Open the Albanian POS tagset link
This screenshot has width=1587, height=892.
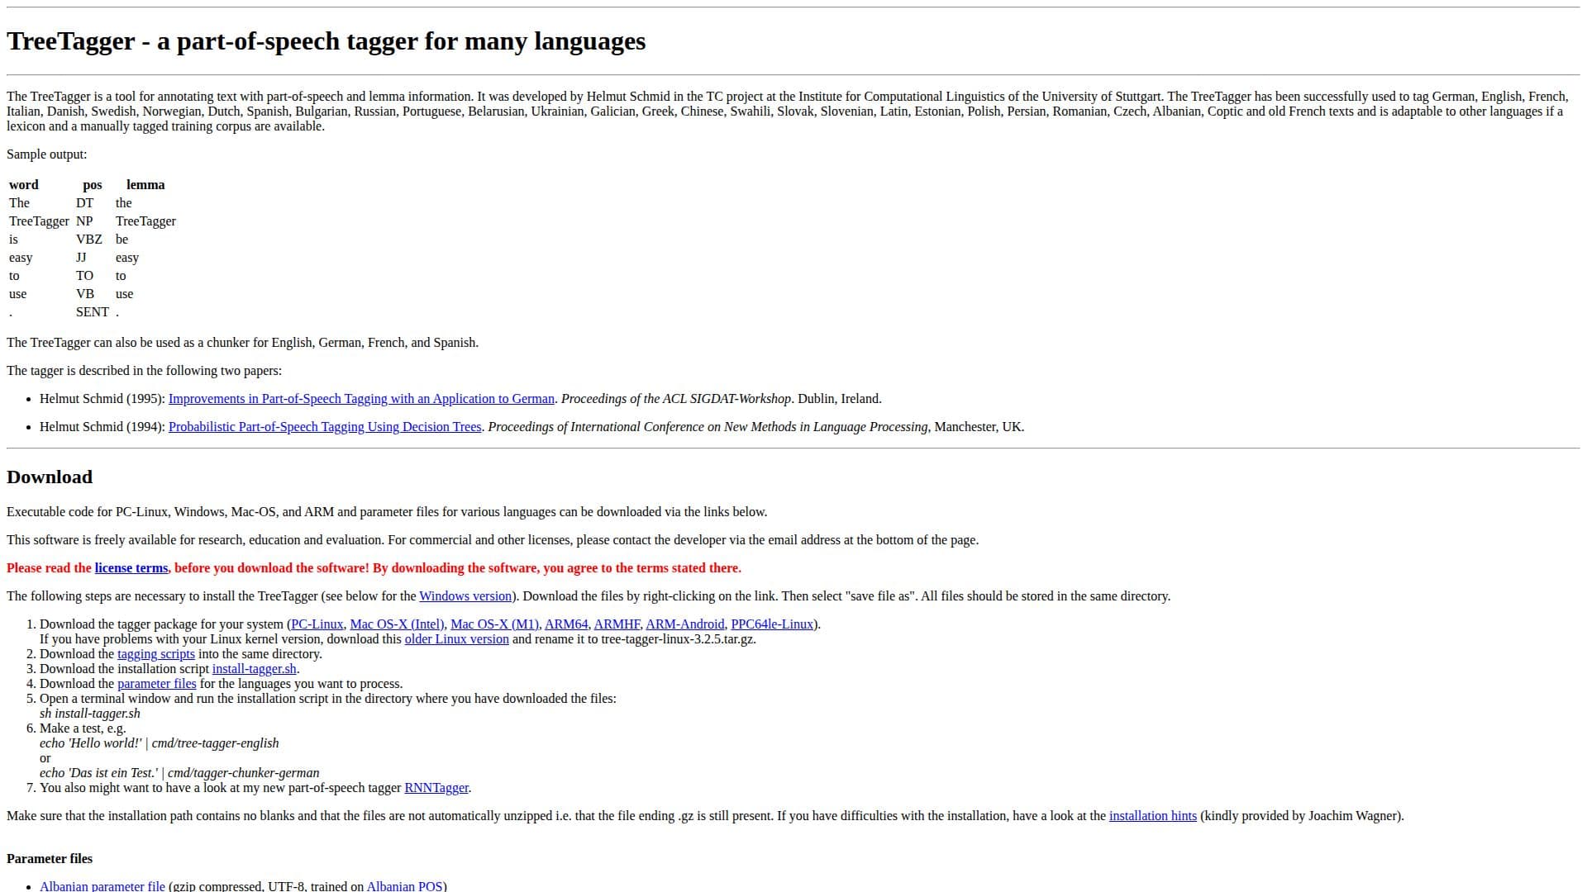click(x=405, y=886)
